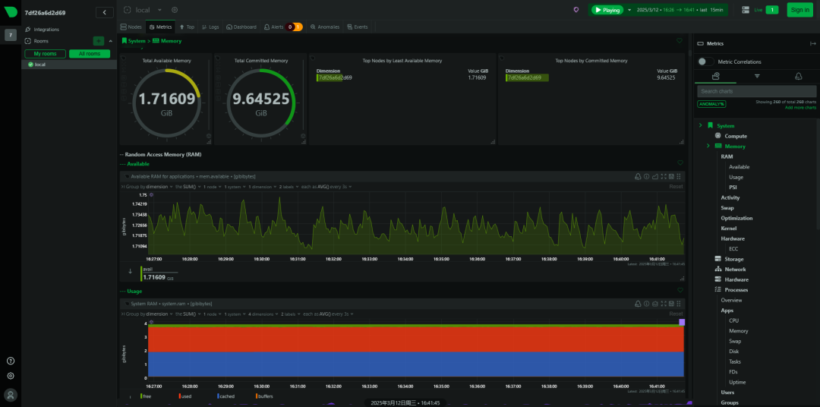820x407 pixels.
Task: Select the charts index tab icon
Action: click(716, 77)
